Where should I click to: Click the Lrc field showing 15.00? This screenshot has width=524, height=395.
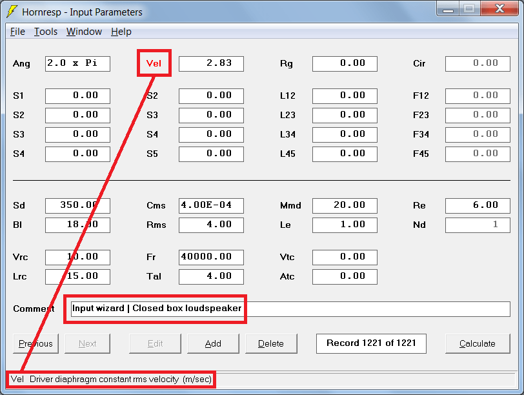[x=77, y=277]
